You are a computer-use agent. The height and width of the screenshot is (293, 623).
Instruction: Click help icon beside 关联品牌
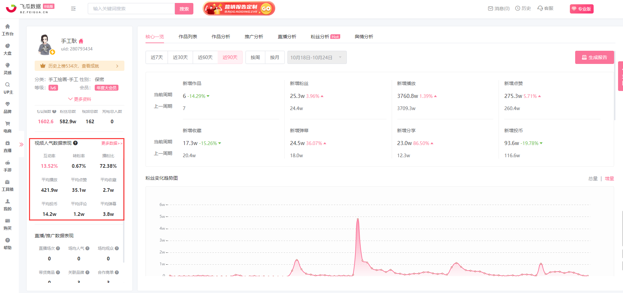87,273
